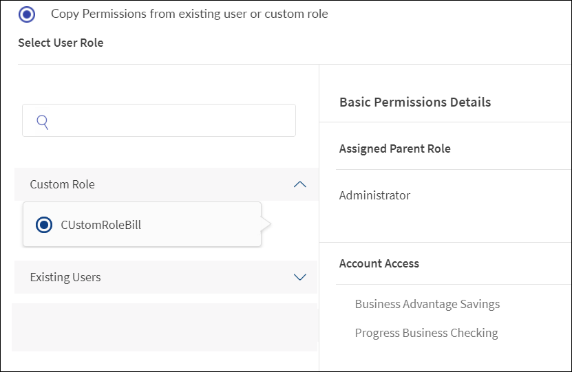Focus the user role search field

coord(172,121)
